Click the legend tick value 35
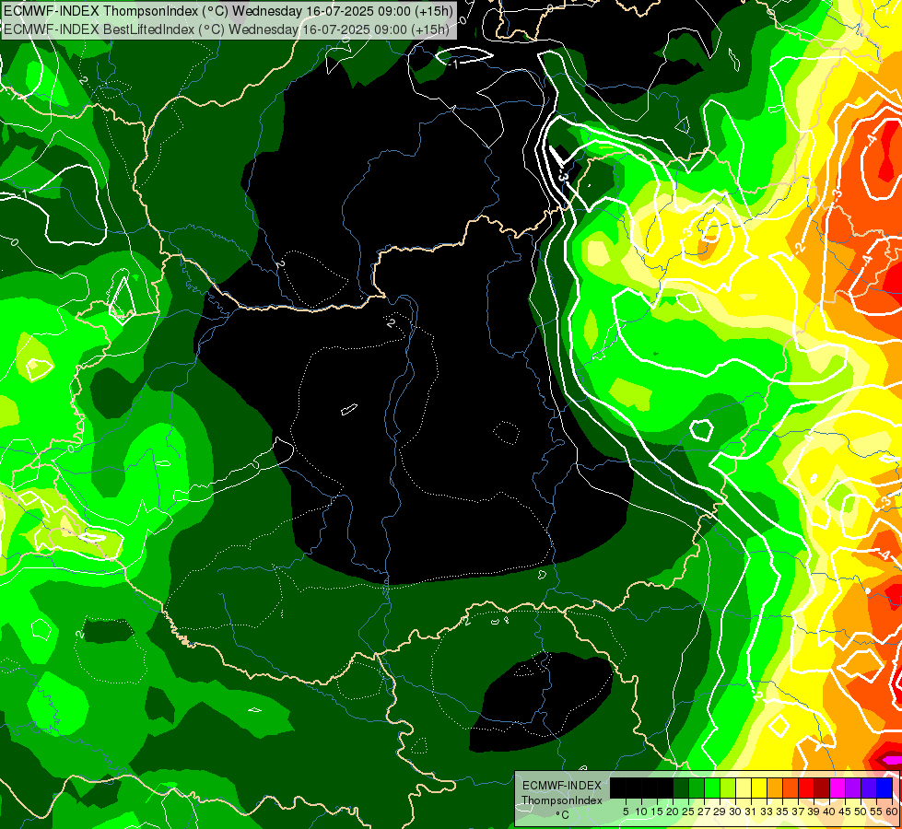This screenshot has width=902, height=829. (782, 811)
